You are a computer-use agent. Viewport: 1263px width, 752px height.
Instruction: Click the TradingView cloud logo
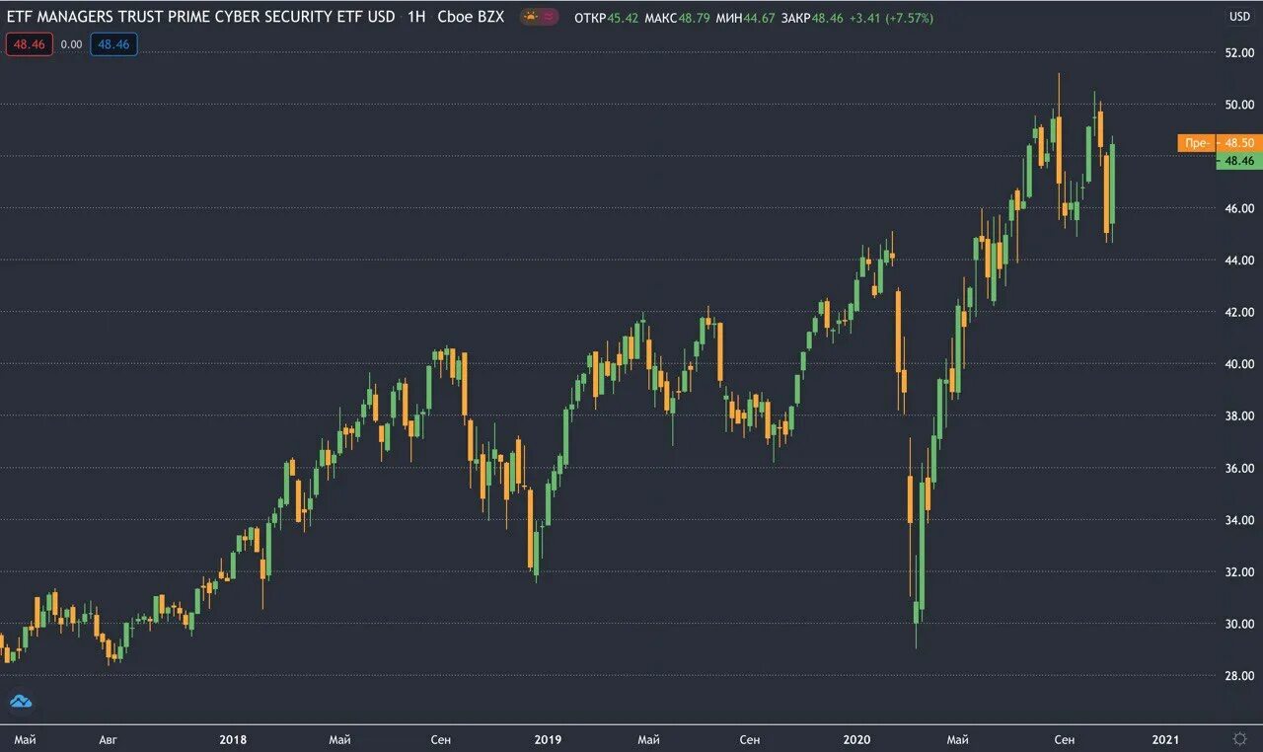click(x=21, y=702)
